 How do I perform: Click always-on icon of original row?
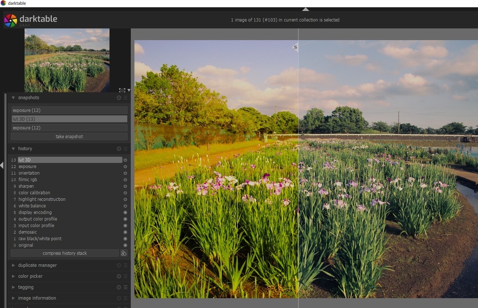coord(125,245)
